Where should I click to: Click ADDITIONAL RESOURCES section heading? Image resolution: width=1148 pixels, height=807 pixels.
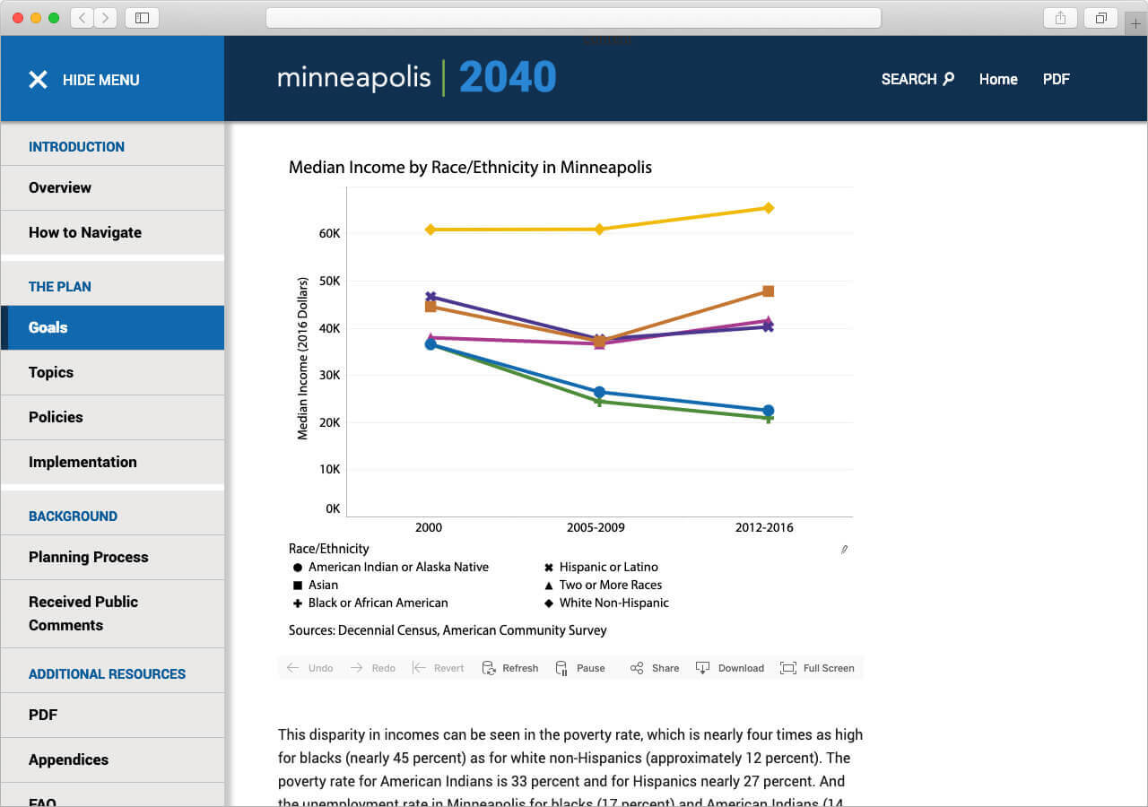107,674
